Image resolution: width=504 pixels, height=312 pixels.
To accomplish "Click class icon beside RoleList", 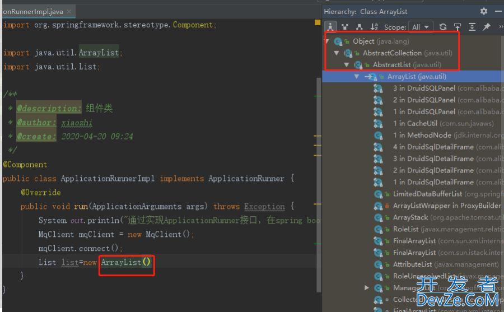I will [x=378, y=229].
